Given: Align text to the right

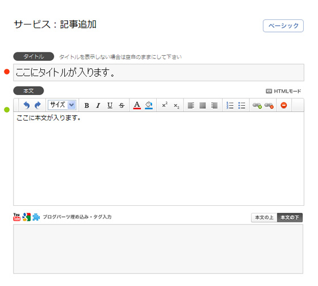Looking at the screenshot, I should [214, 105].
